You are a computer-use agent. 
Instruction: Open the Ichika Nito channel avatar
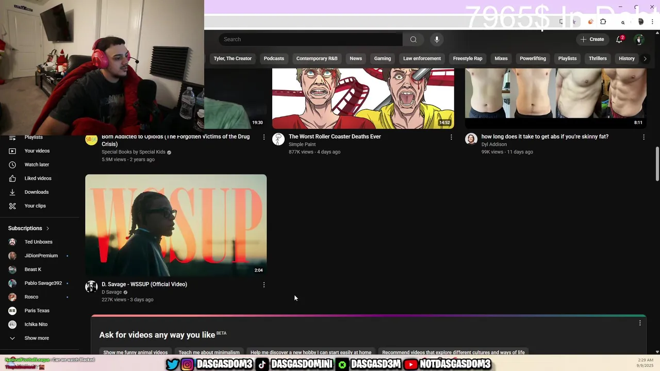pos(12,324)
